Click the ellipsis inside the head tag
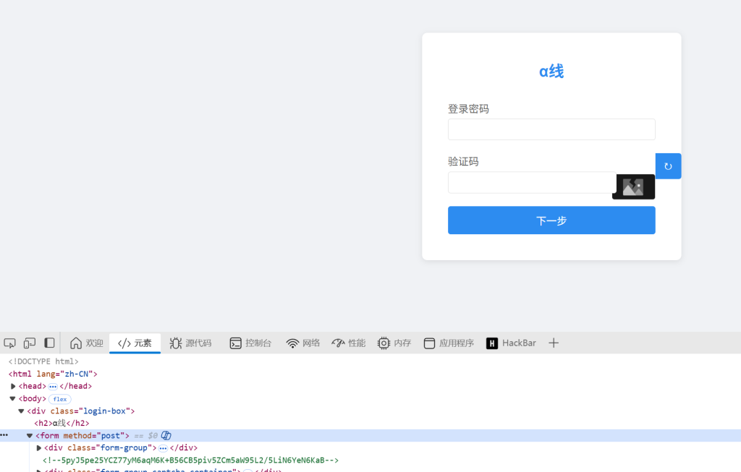 coord(53,387)
